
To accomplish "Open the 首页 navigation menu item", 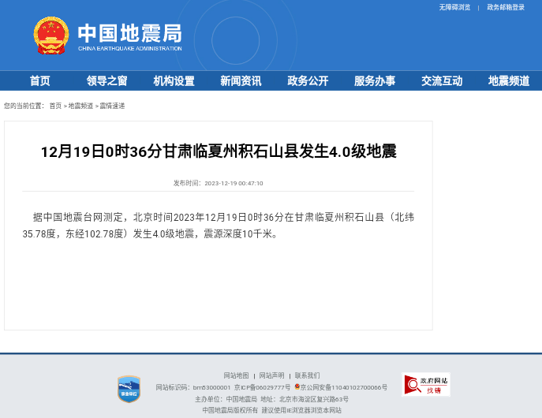I will (40, 80).
